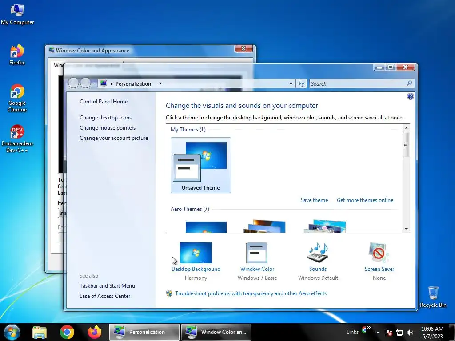Viewport: 455px width, 341px height.
Task: Select the first Aero theme thumbnail
Action: pyautogui.click(x=206, y=227)
